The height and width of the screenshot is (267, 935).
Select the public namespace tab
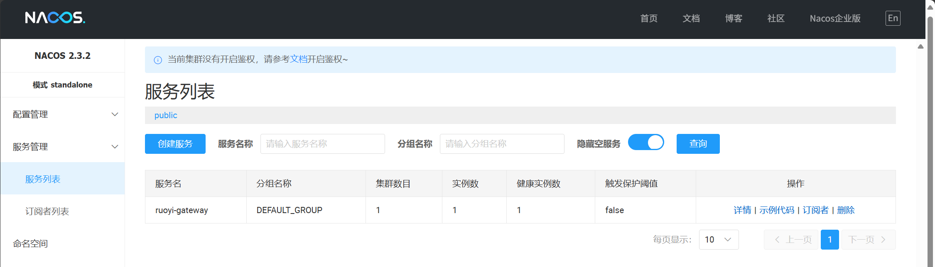[x=166, y=115]
